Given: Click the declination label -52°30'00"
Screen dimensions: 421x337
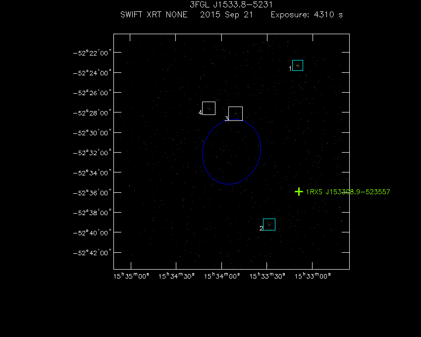Looking at the screenshot, I should [x=92, y=133].
